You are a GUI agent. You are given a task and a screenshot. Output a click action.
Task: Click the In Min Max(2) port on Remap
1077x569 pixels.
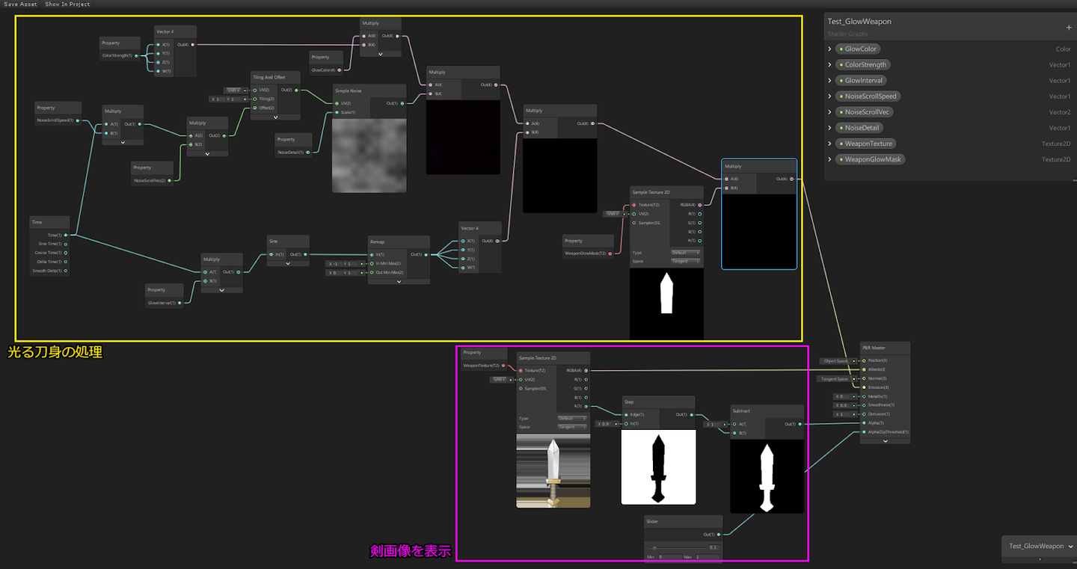[372, 263]
